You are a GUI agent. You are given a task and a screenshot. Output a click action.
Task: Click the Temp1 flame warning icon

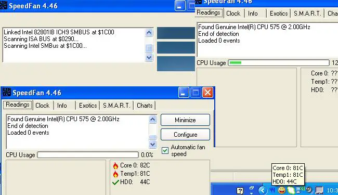[115, 174]
